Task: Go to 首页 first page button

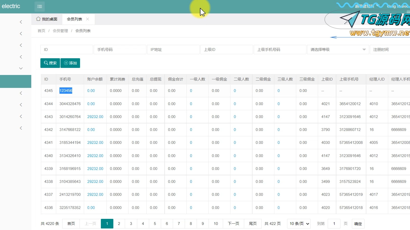Action: point(71,224)
